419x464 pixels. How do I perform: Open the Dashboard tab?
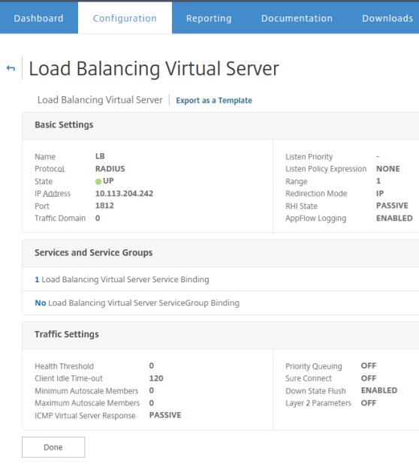point(38,18)
